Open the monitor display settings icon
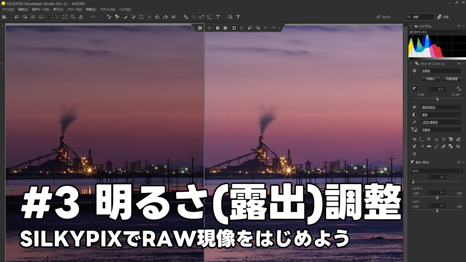The height and width of the screenshot is (262, 466). tap(210, 17)
